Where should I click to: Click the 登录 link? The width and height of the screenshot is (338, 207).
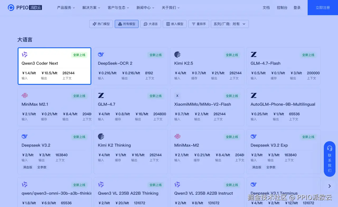[297, 8]
